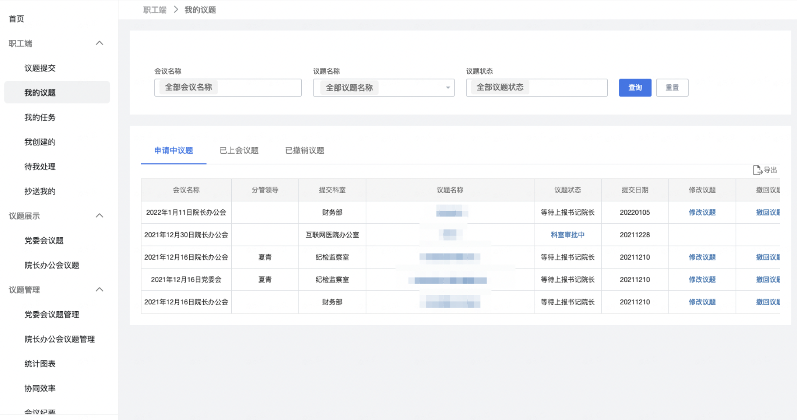Switch to the 已上会议题 tab

[x=239, y=150]
